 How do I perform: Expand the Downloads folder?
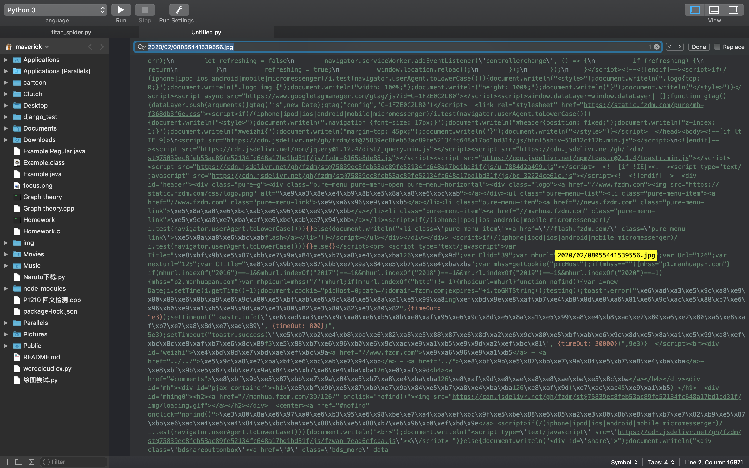click(x=5, y=140)
